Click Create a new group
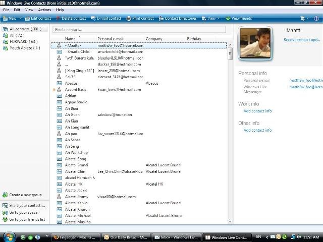Image resolution: width=323 pixels, height=242 pixels. click(22, 195)
